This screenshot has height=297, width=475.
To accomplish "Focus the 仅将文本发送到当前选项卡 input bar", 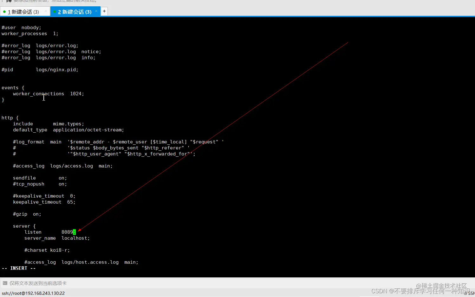I will (x=238, y=283).
